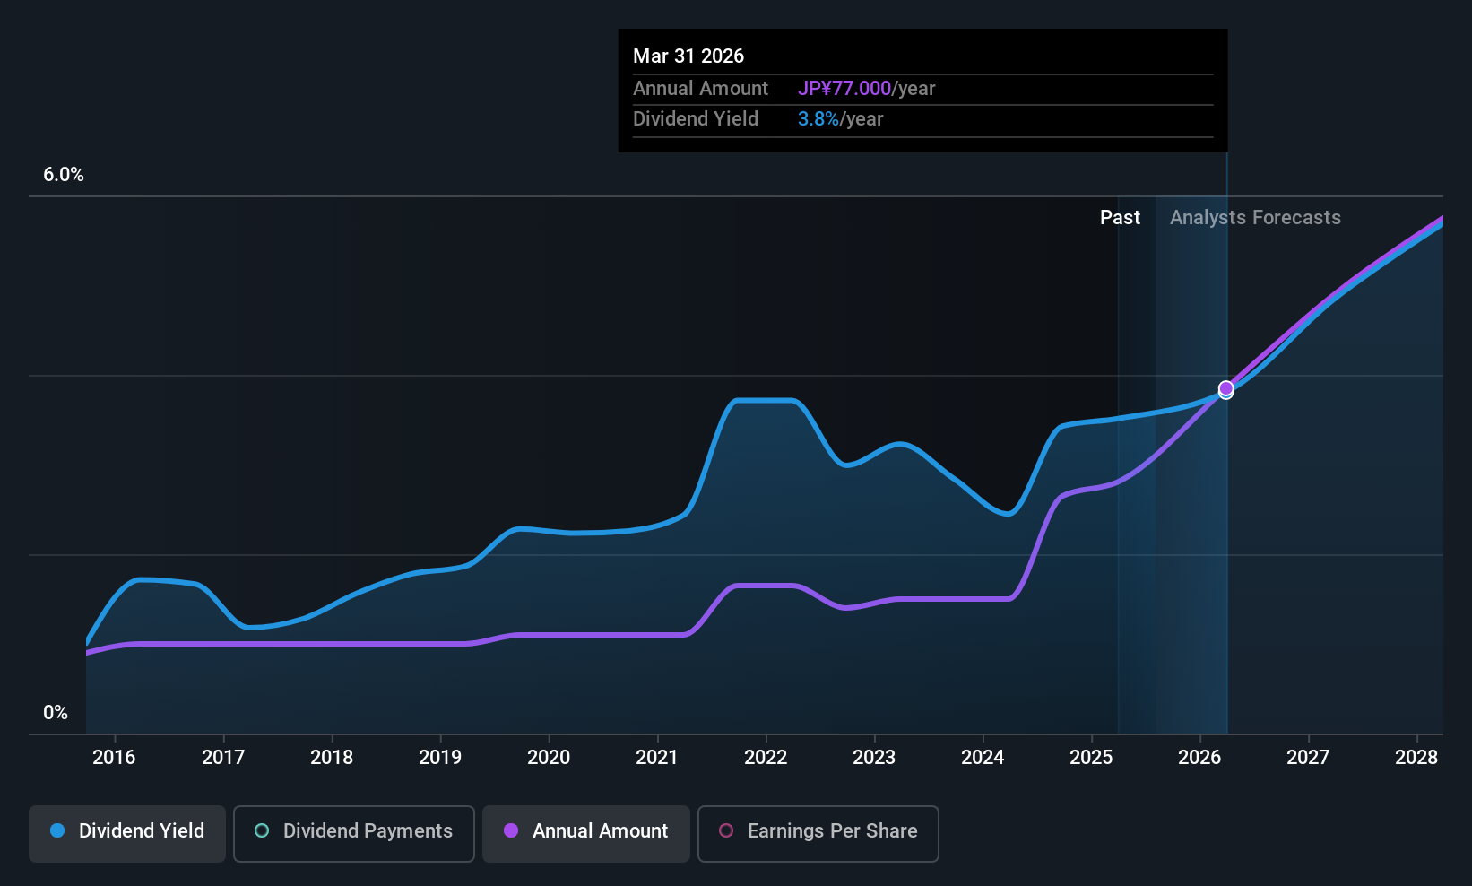This screenshot has height=886, width=1472.
Task: Toggle the Dividend Payments legend button
Action: (x=354, y=833)
